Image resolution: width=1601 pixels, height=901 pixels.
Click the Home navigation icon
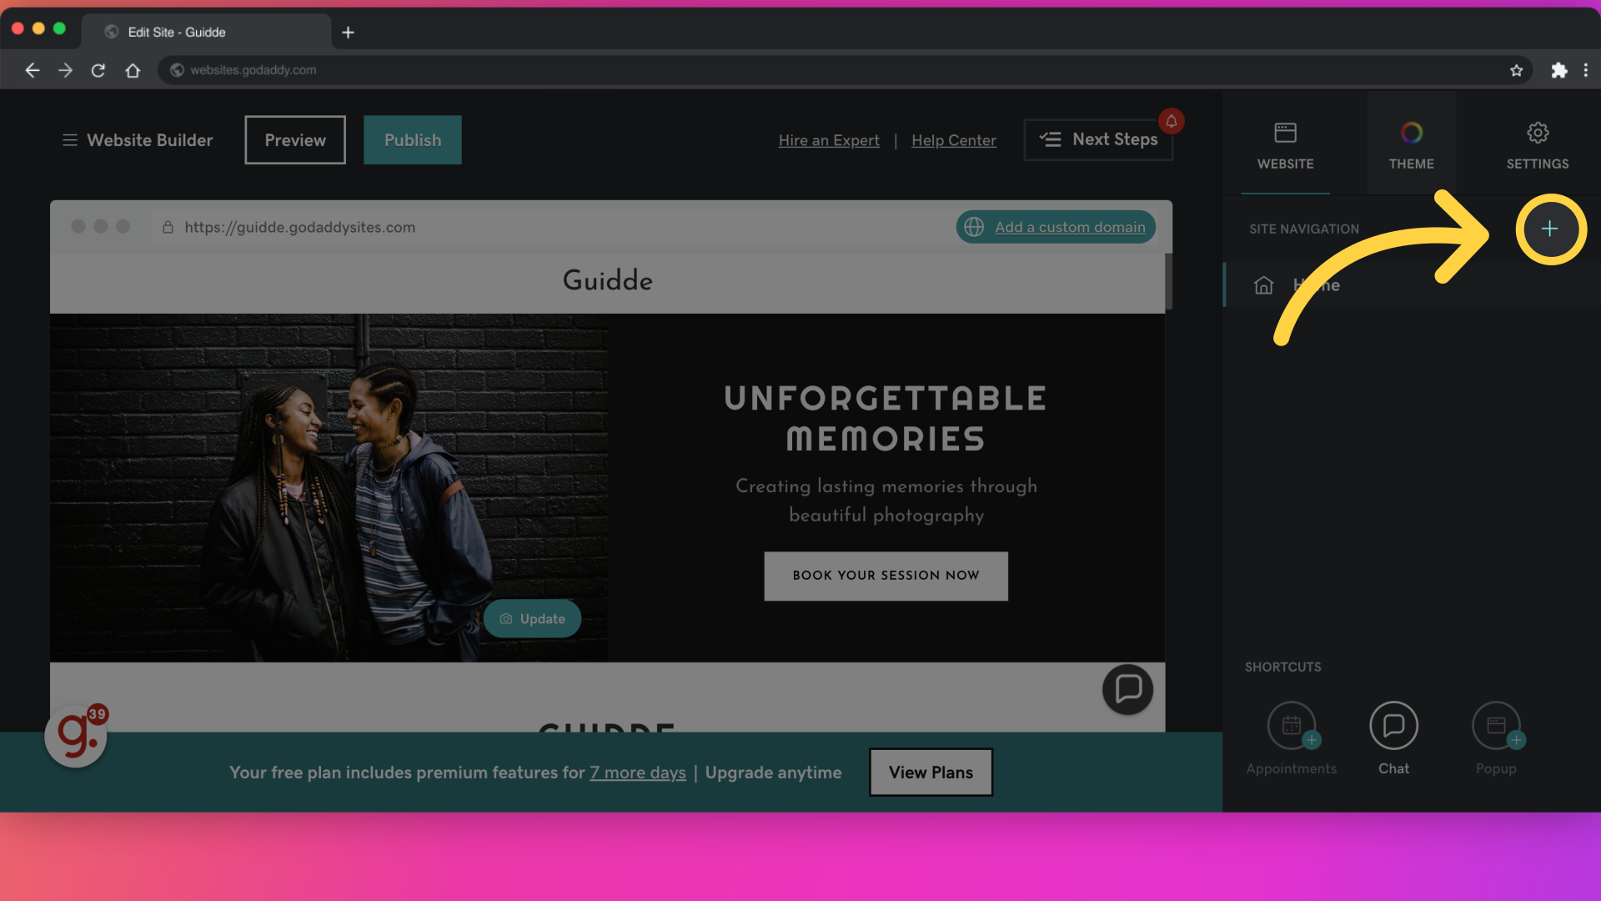[1263, 285]
